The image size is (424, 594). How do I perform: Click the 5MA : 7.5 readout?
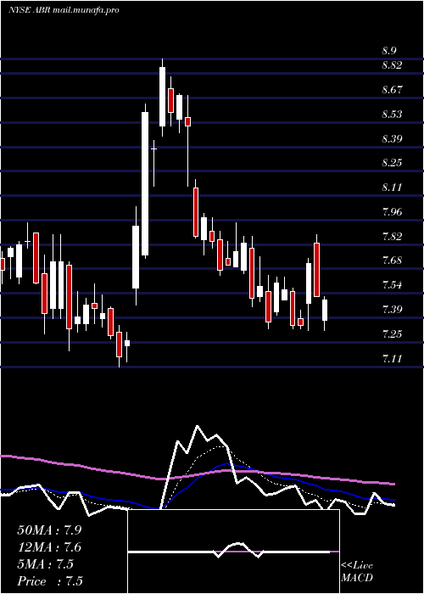(x=46, y=564)
